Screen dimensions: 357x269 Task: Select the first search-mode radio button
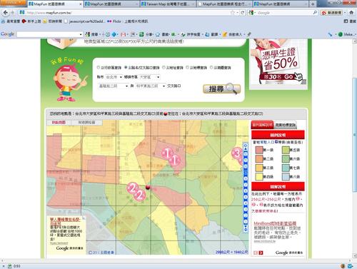[x=99, y=68]
